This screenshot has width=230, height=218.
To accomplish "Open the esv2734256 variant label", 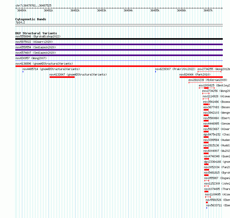I will coord(216,91).
